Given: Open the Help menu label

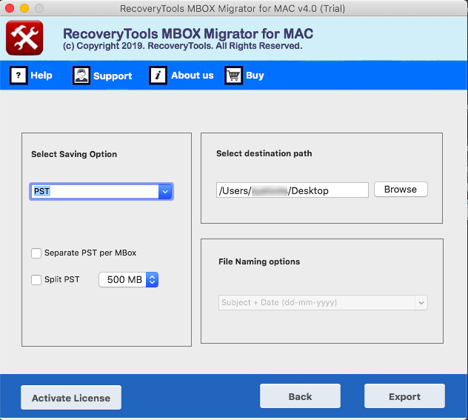Looking at the screenshot, I should [x=41, y=76].
